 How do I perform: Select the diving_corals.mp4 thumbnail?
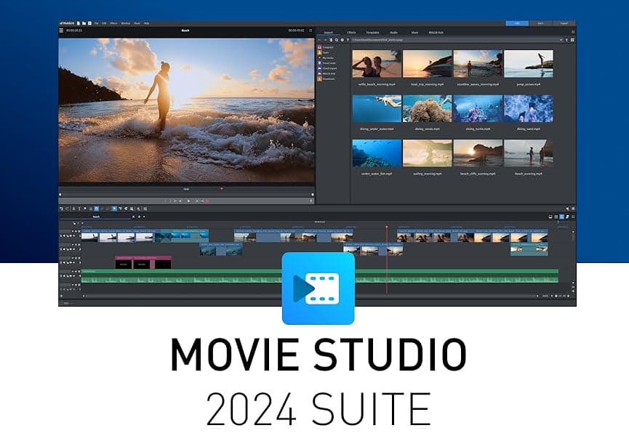[x=428, y=108]
